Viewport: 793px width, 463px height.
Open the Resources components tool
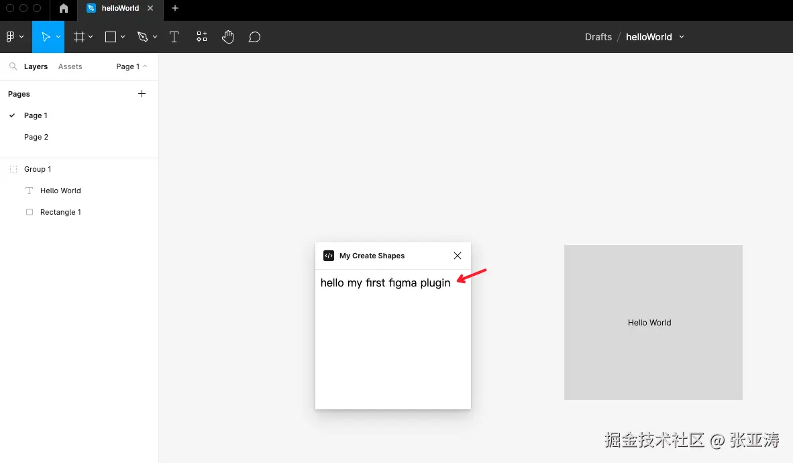pyautogui.click(x=202, y=37)
